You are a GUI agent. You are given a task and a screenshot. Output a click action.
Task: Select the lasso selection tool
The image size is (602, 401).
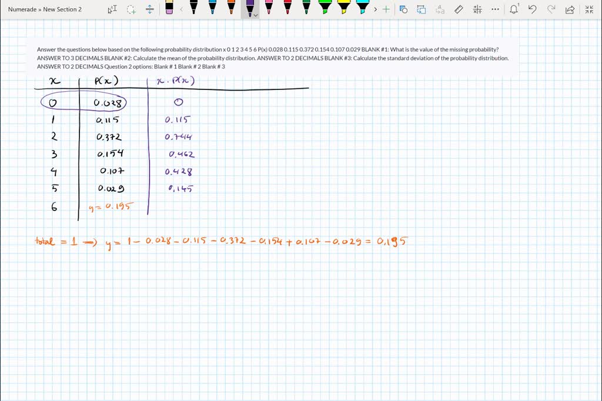click(x=131, y=9)
